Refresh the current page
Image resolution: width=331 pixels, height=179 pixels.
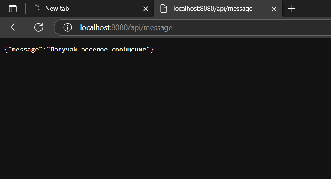click(x=39, y=27)
